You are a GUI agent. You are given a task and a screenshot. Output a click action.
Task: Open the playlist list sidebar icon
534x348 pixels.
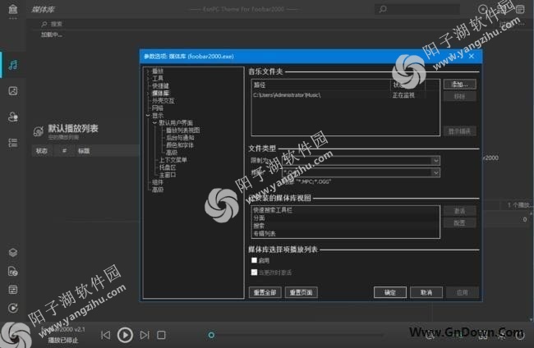click(13, 143)
